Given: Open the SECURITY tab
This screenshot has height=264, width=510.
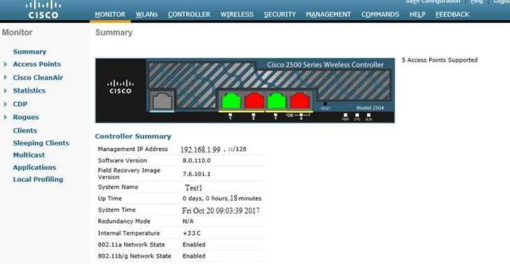Looking at the screenshot, I should click(279, 15).
